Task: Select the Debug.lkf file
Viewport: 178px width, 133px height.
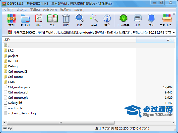Action: pos(13,103)
